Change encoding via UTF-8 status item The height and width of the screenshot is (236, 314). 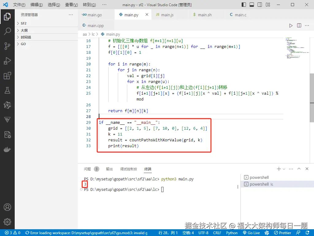pos(203,233)
